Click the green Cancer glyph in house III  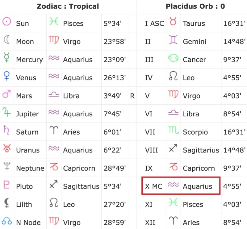tap(173, 58)
